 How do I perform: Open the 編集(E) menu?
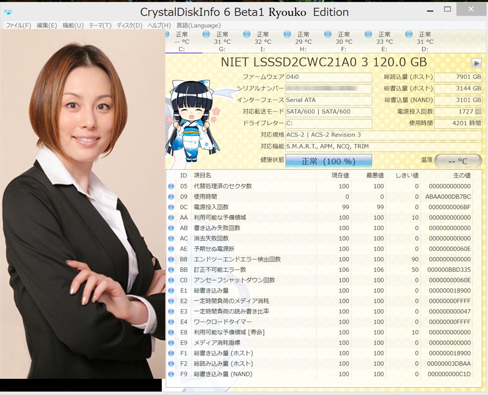click(x=47, y=26)
